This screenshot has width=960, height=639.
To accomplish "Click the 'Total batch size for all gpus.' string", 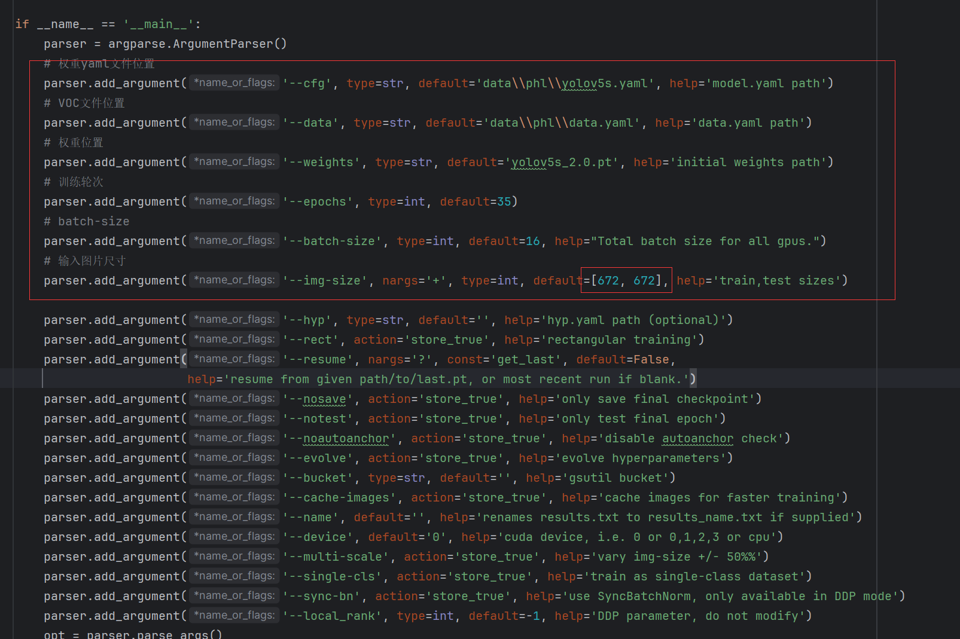I will [x=705, y=241].
